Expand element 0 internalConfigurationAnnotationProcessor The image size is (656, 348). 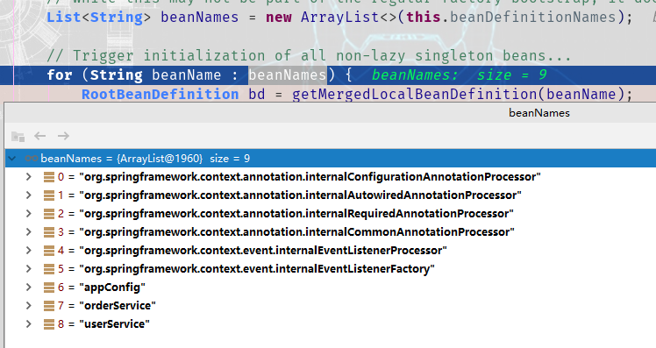point(28,177)
